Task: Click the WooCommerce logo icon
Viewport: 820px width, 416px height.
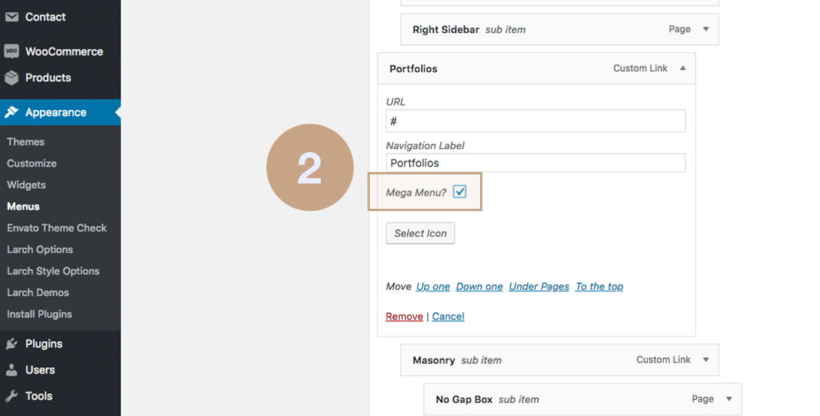Action: tap(11, 51)
